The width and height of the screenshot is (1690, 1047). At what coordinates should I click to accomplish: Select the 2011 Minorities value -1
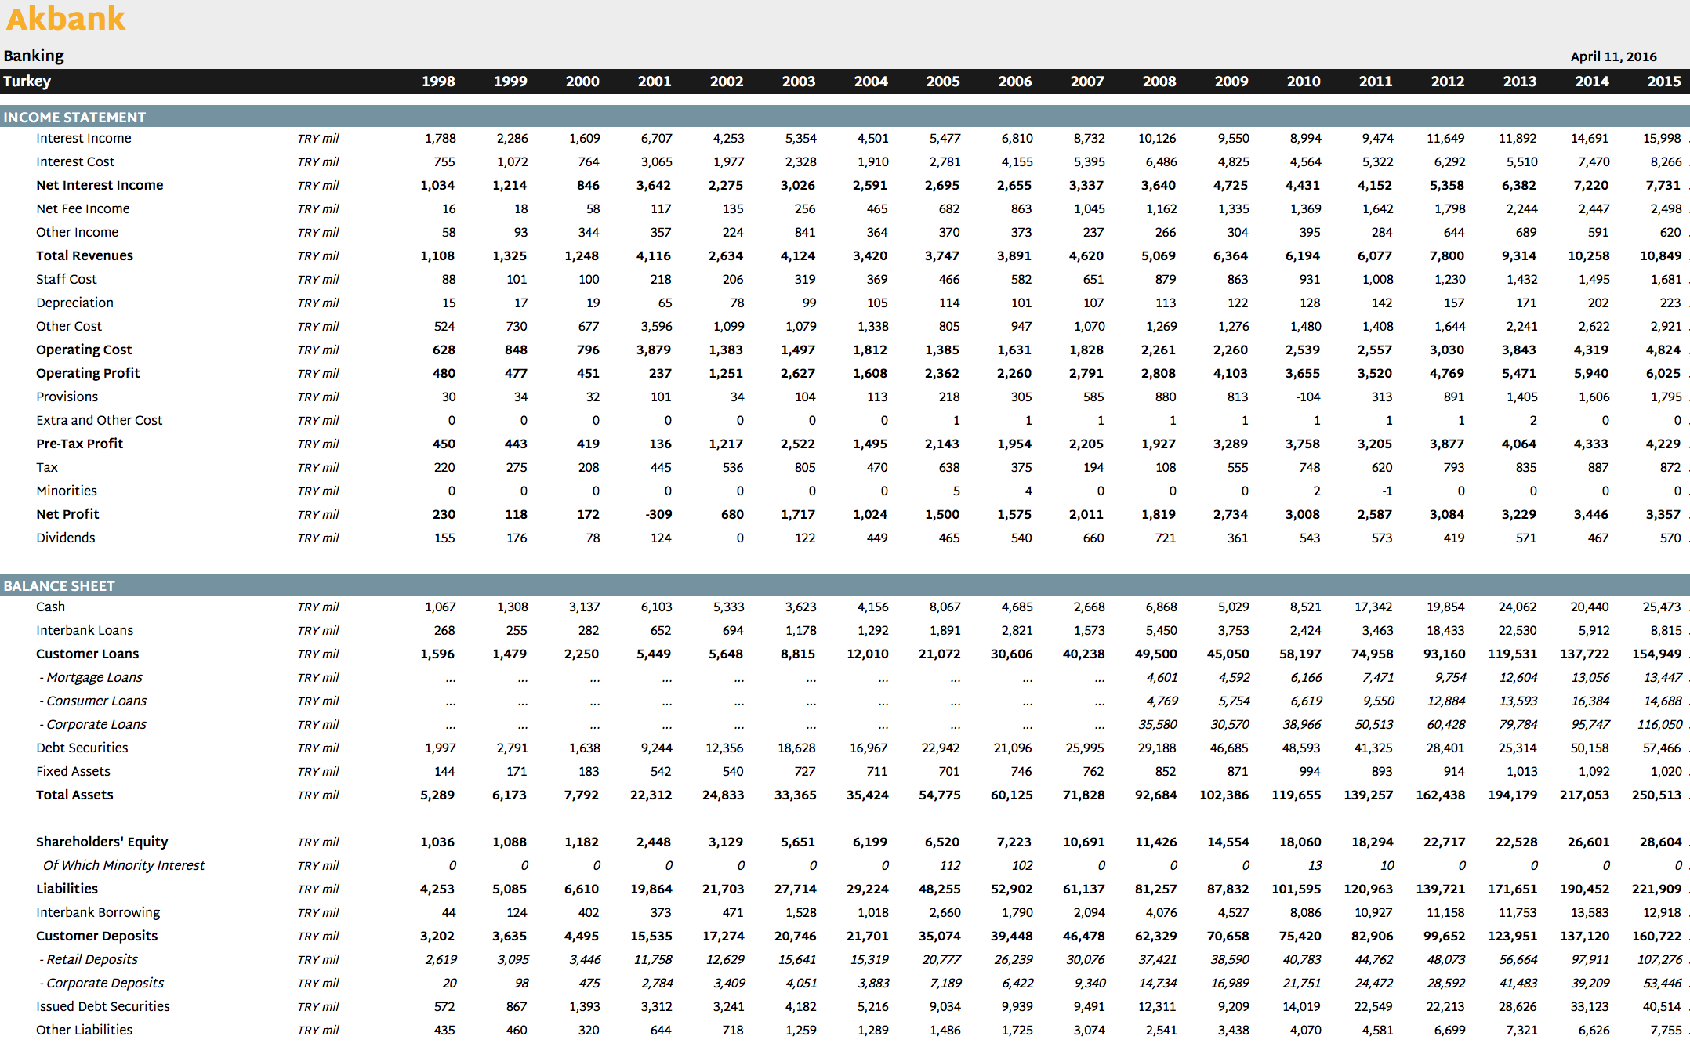point(1387,491)
